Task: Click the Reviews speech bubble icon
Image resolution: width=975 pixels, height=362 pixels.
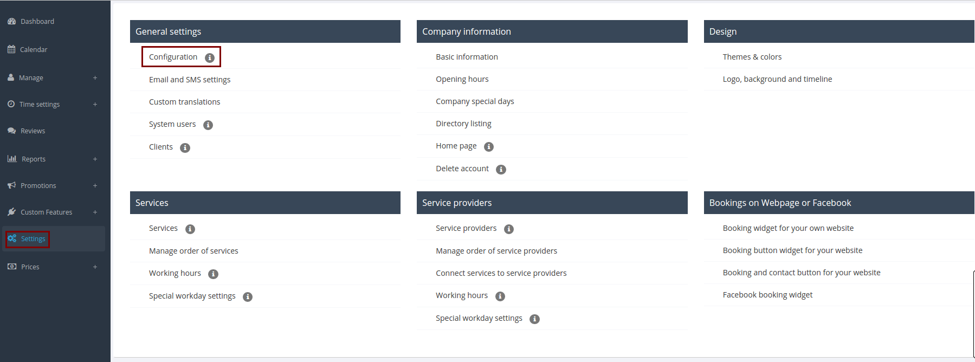Action: [11, 131]
